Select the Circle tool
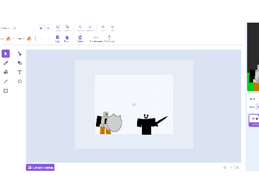Screen dimensions: 259x194 click(x=19, y=81)
